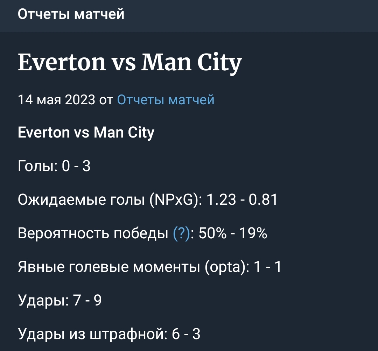The image size is (378, 351).
Task: Select the Явные голевые моменты (opta) line
Action: coord(150,267)
